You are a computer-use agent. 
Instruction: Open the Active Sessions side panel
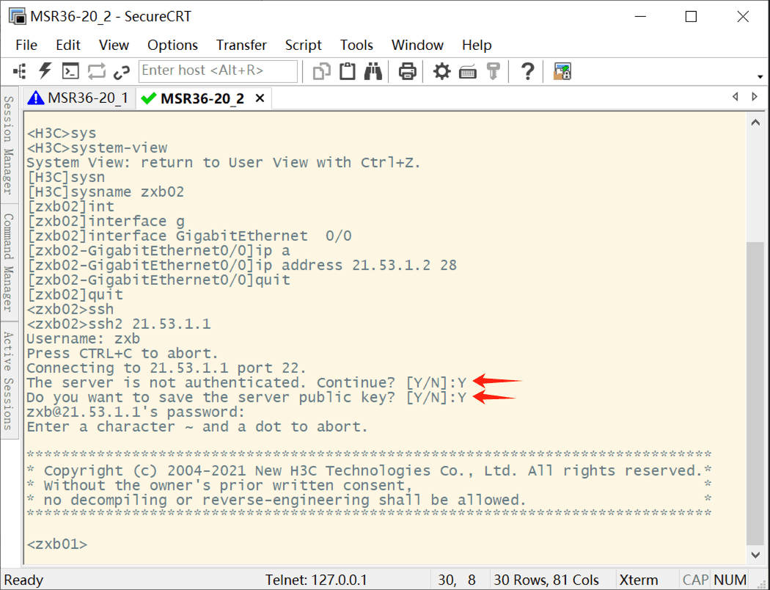(x=9, y=380)
